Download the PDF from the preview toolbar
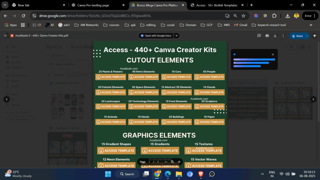320x180 pixels. tap(275, 36)
